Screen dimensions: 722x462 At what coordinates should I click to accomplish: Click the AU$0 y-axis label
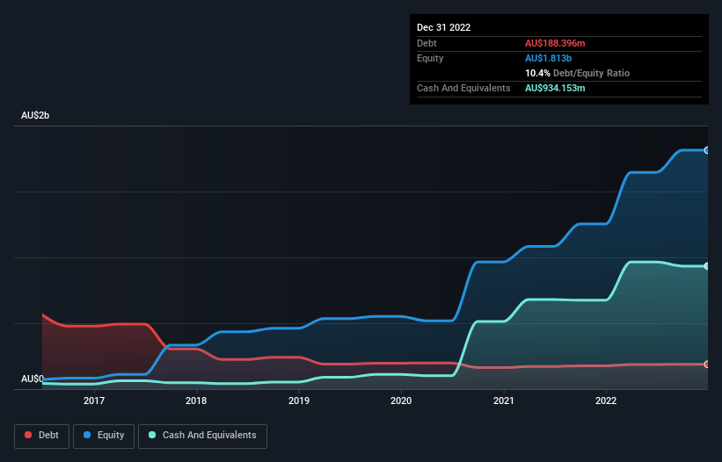coord(33,379)
